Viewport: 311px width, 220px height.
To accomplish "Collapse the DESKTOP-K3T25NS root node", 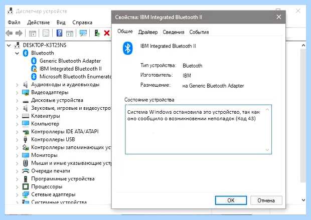I will [x=9, y=46].
